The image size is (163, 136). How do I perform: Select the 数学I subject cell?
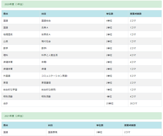click(72, 48)
